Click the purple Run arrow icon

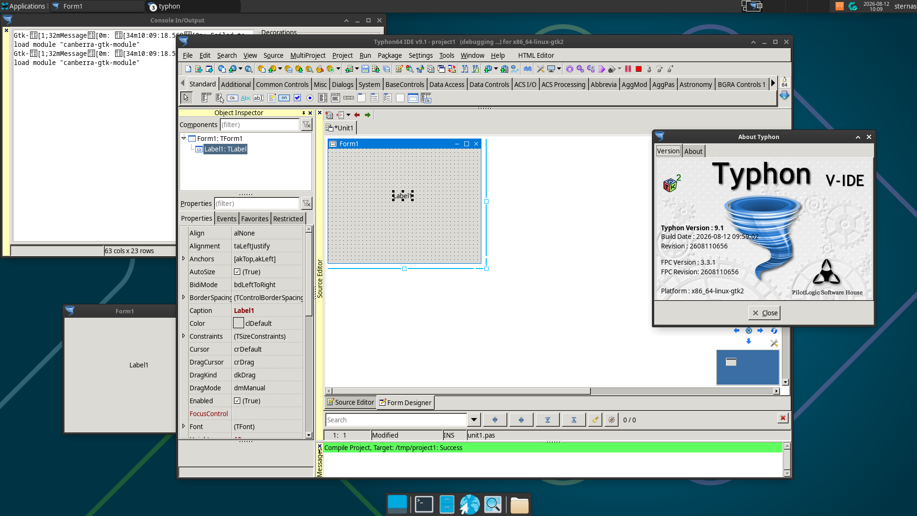point(601,69)
